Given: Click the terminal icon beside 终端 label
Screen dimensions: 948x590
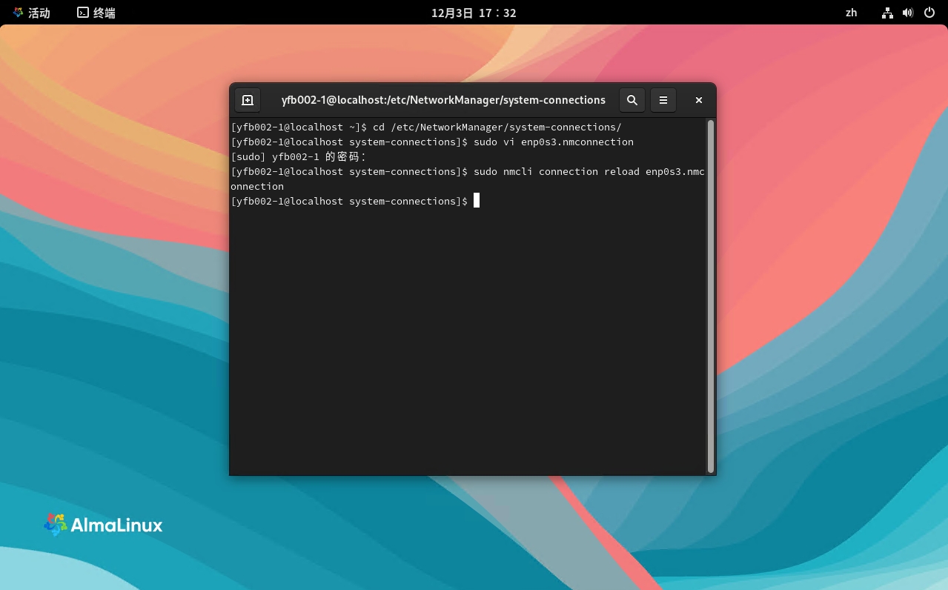Looking at the screenshot, I should click(83, 13).
